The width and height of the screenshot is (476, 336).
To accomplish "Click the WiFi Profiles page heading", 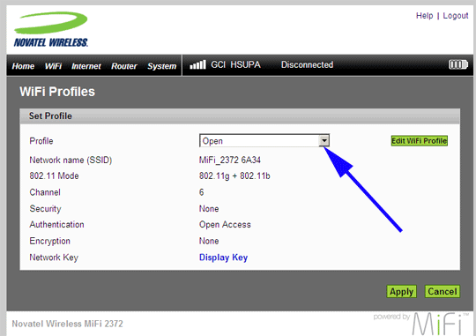I will pyautogui.click(x=57, y=92).
